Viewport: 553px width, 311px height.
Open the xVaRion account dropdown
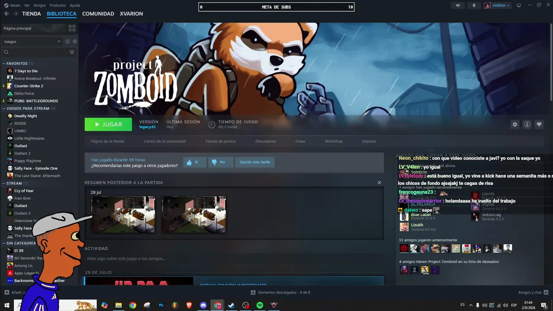pos(497,6)
